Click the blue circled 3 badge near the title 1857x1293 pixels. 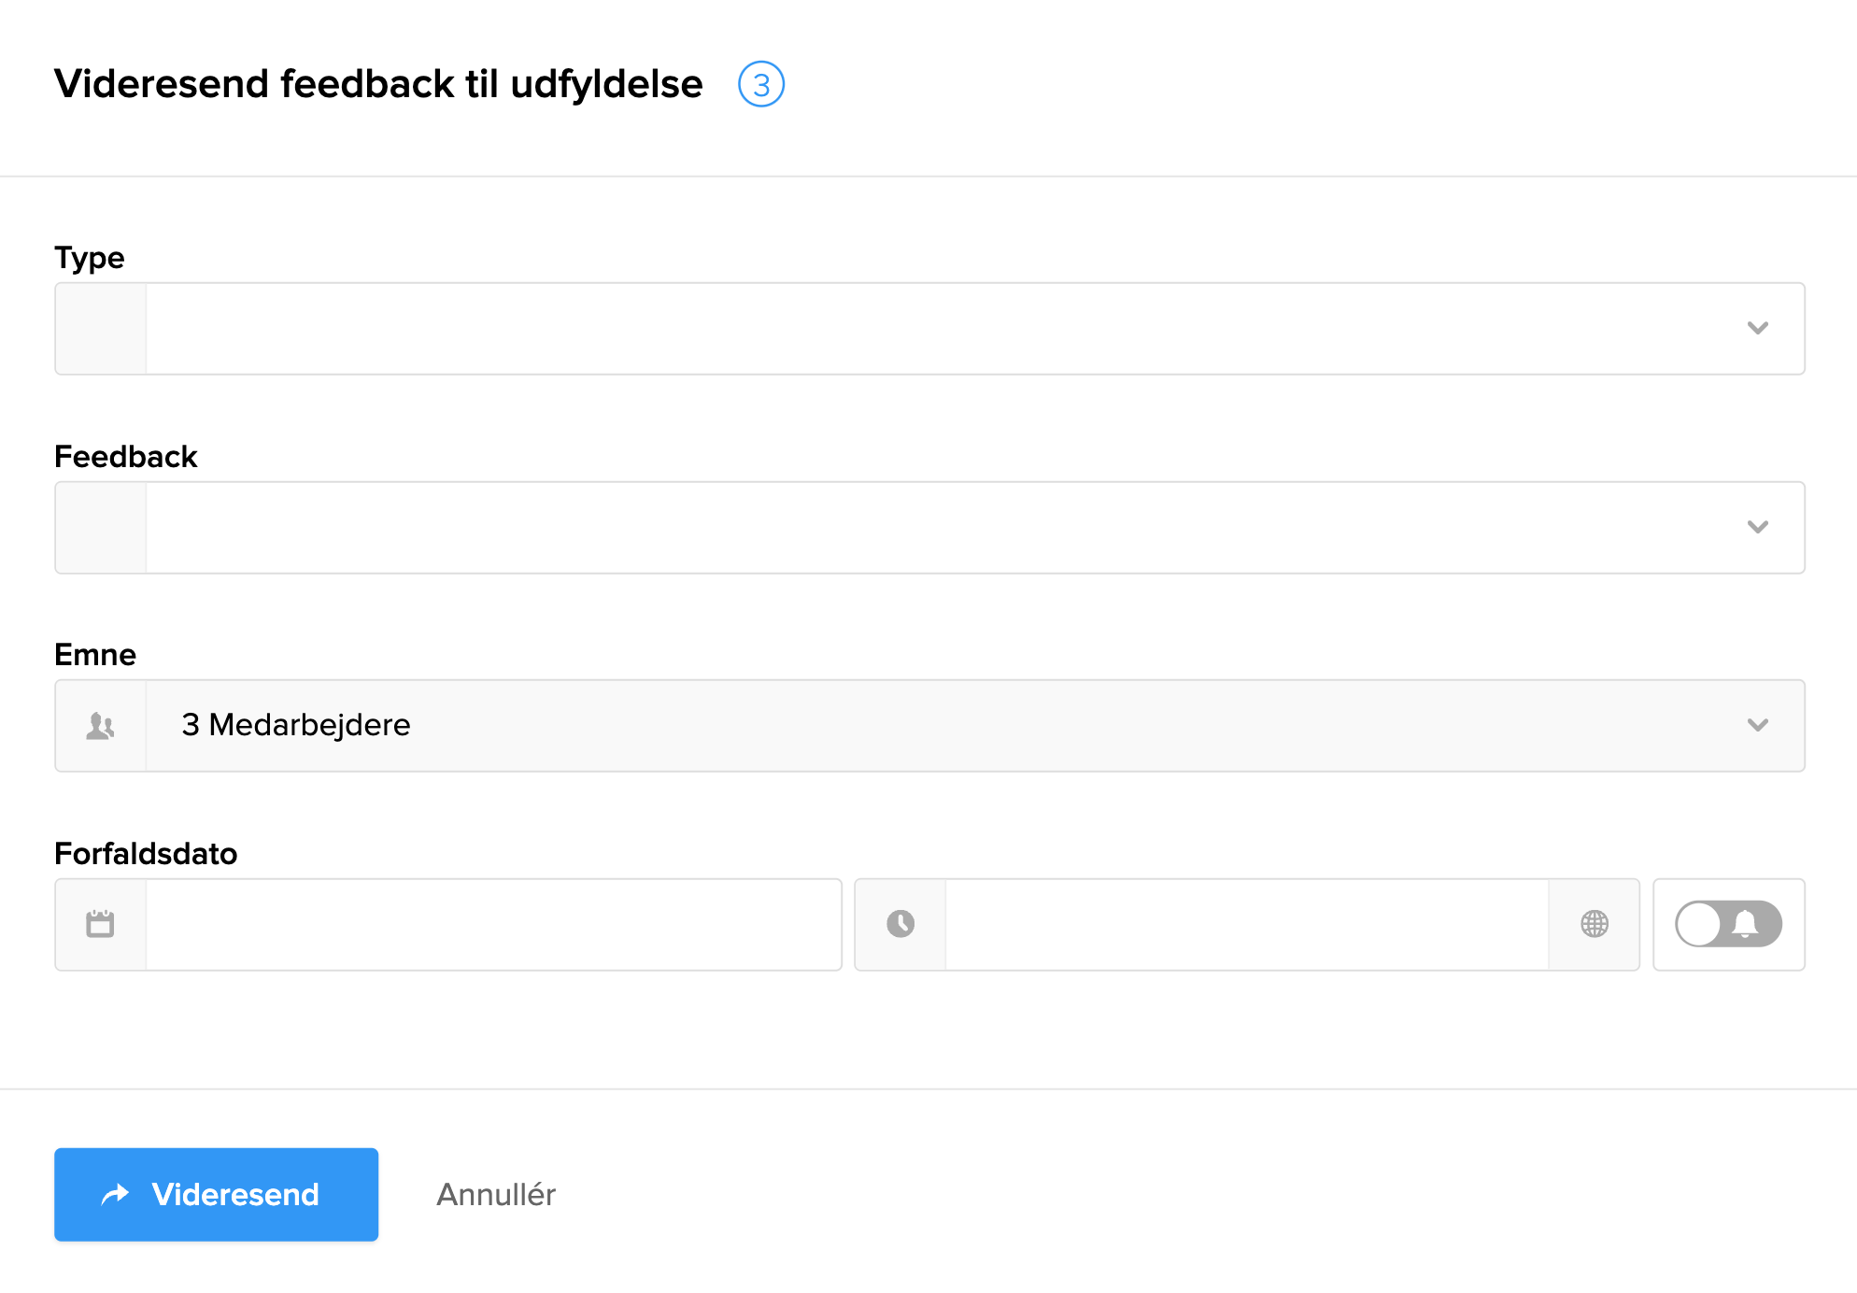(x=761, y=84)
